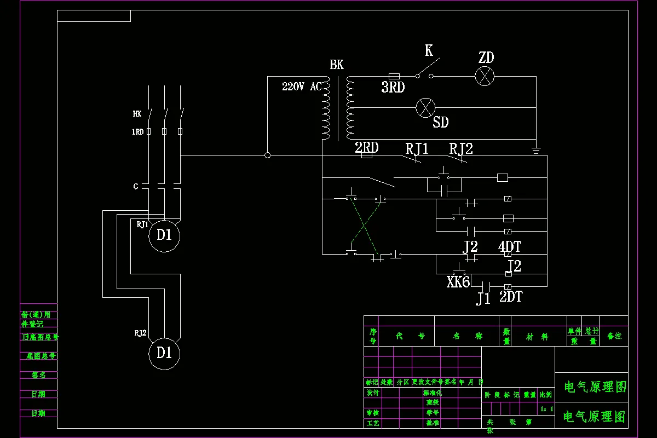Click the 'RJ1' label next to 2RD
This screenshot has height=438, width=657.
click(x=417, y=148)
